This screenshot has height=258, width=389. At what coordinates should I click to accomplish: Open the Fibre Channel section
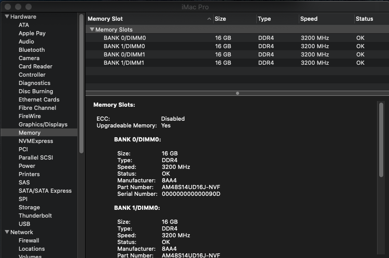pos(37,108)
